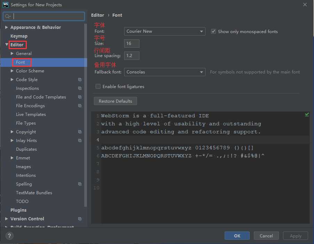The width and height of the screenshot is (314, 244).
Task: Expand the Emmet arrow
Action: (12, 158)
